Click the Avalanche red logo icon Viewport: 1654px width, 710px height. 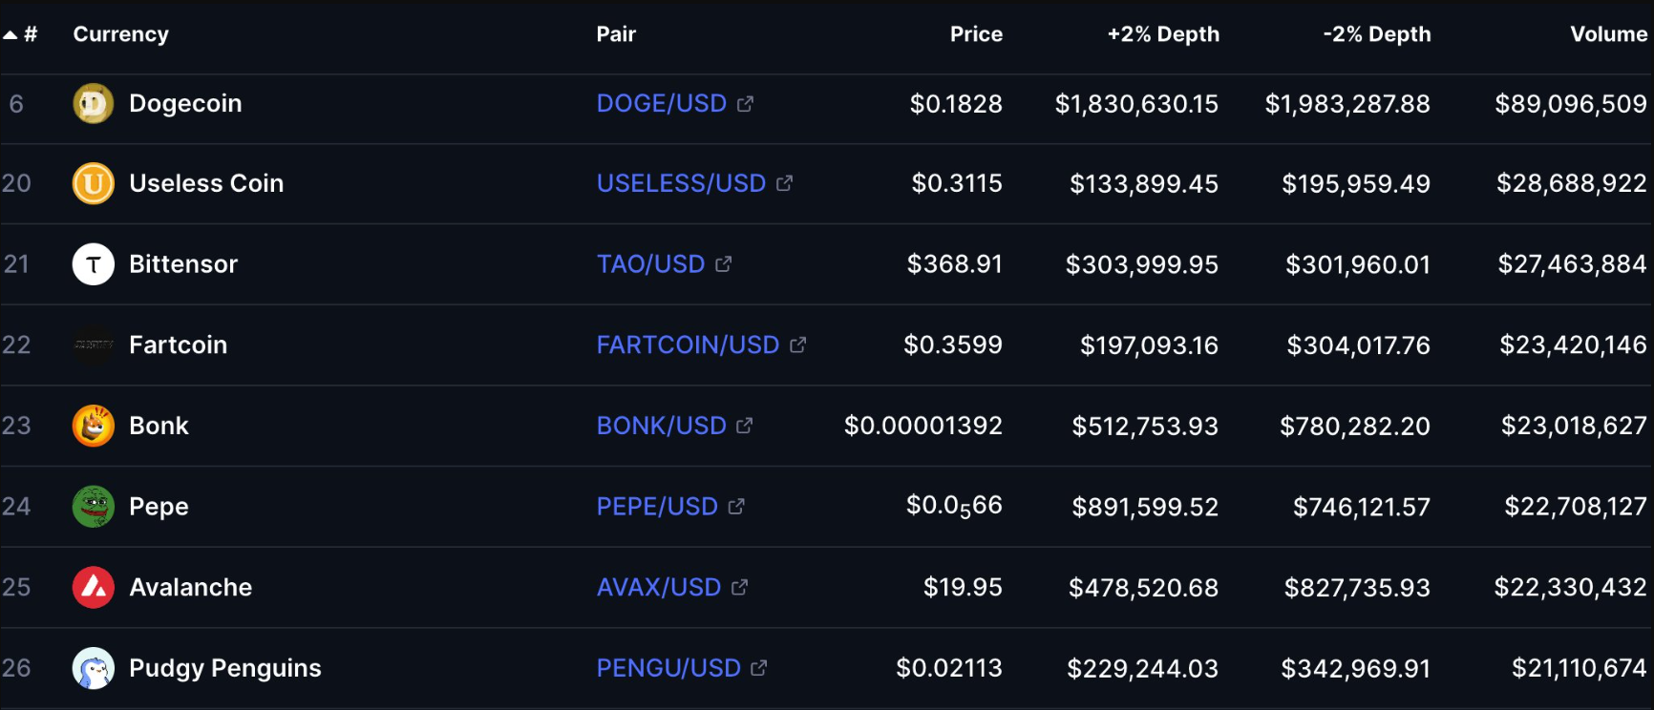[94, 587]
